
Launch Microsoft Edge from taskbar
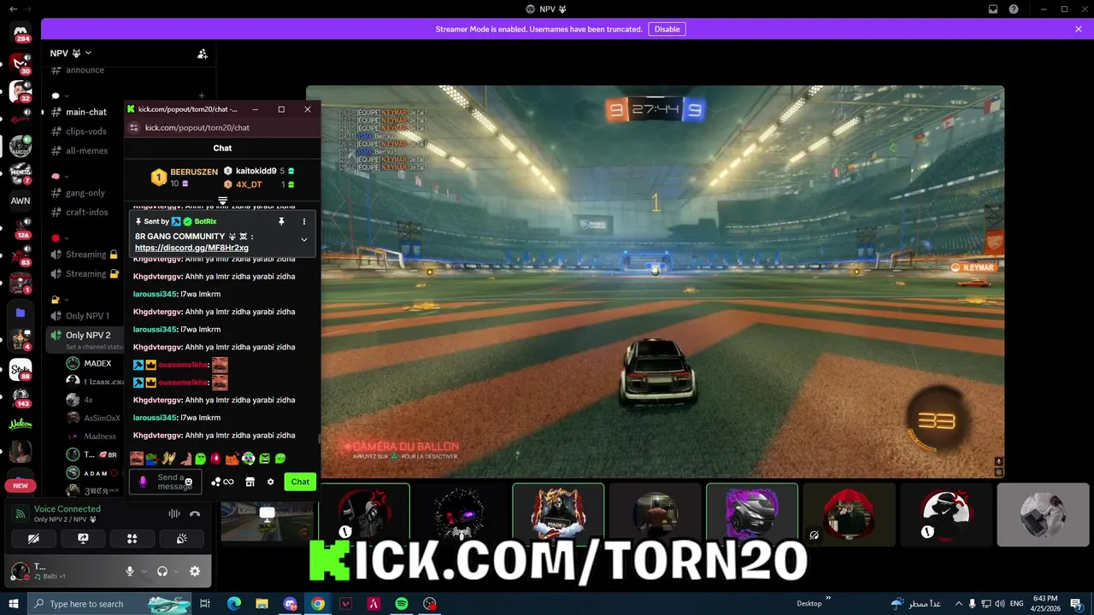(234, 604)
